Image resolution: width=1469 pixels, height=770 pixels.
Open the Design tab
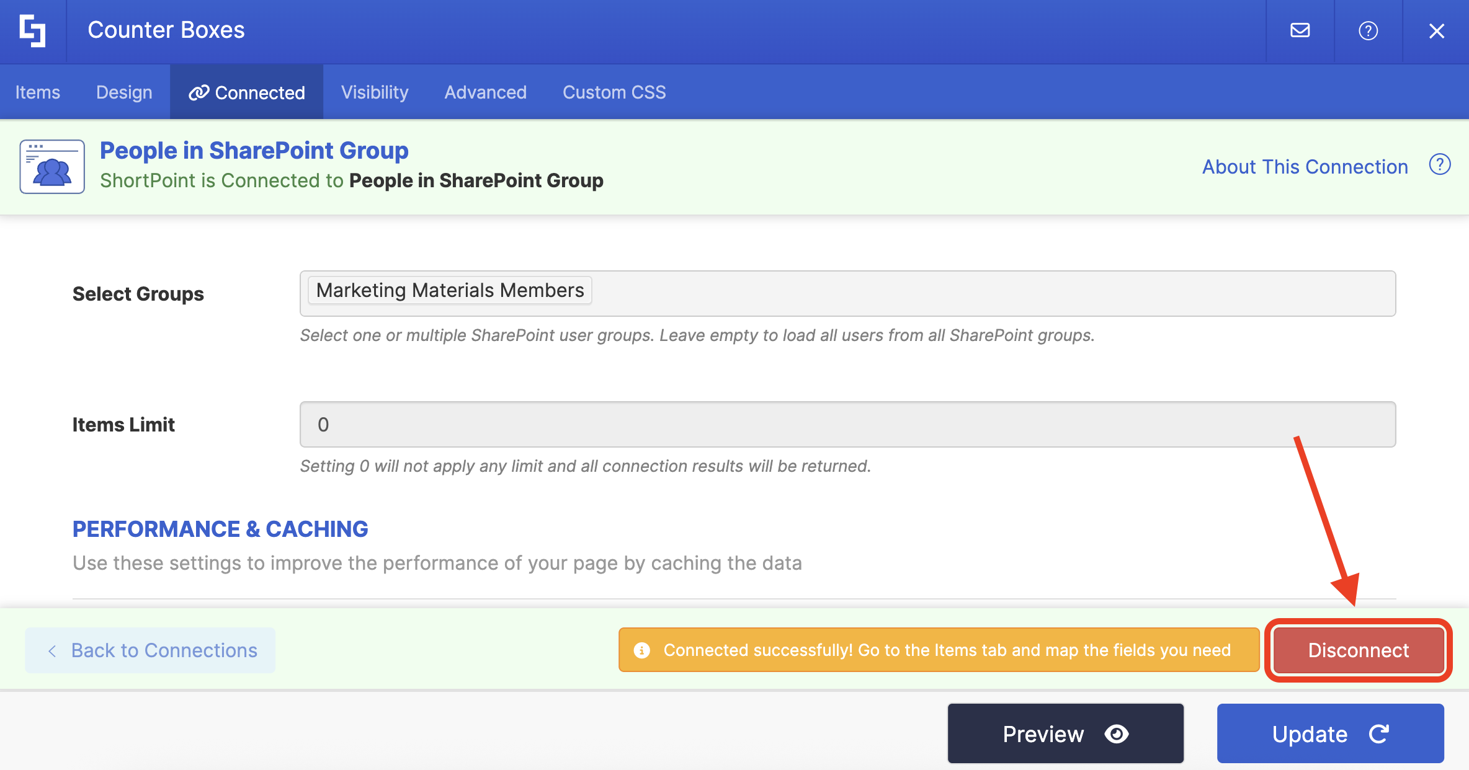coord(124,92)
